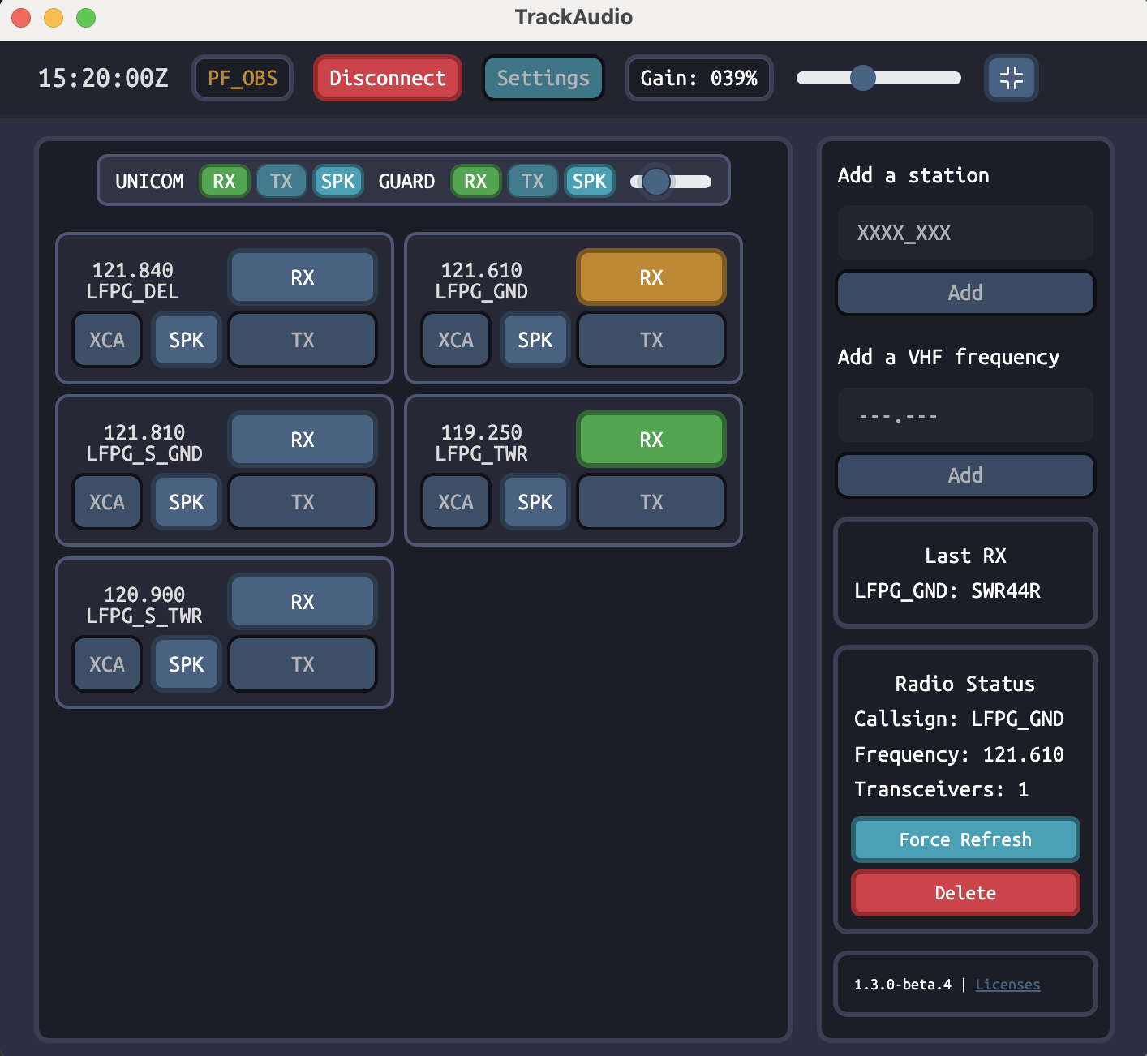Image resolution: width=1147 pixels, height=1056 pixels.
Task: Click the Transceivers: 1 status line
Action: coord(941,789)
